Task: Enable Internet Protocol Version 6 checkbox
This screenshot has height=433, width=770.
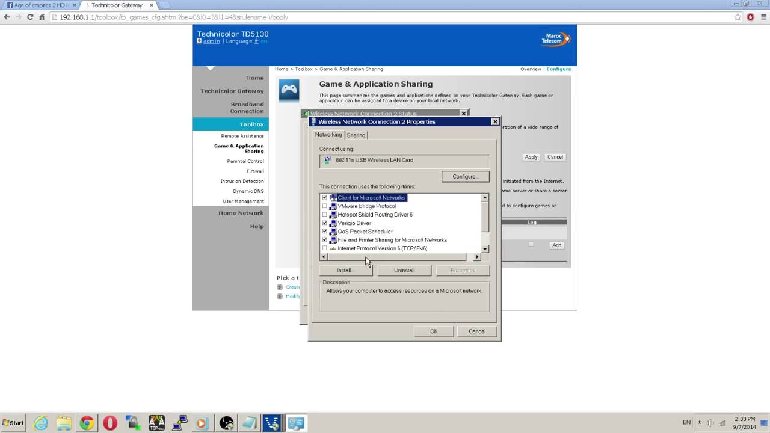Action: pyautogui.click(x=325, y=248)
